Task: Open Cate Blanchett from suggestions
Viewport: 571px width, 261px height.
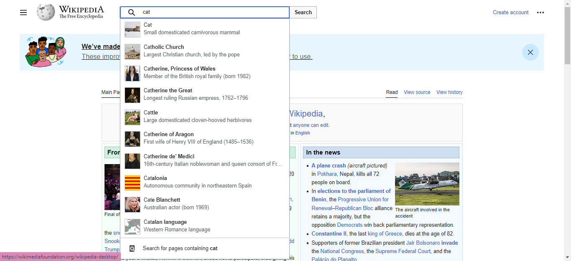Action: click(162, 200)
